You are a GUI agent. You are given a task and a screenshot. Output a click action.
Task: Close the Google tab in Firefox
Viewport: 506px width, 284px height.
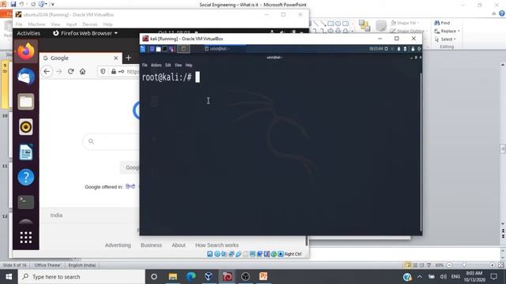pyautogui.click(x=116, y=58)
